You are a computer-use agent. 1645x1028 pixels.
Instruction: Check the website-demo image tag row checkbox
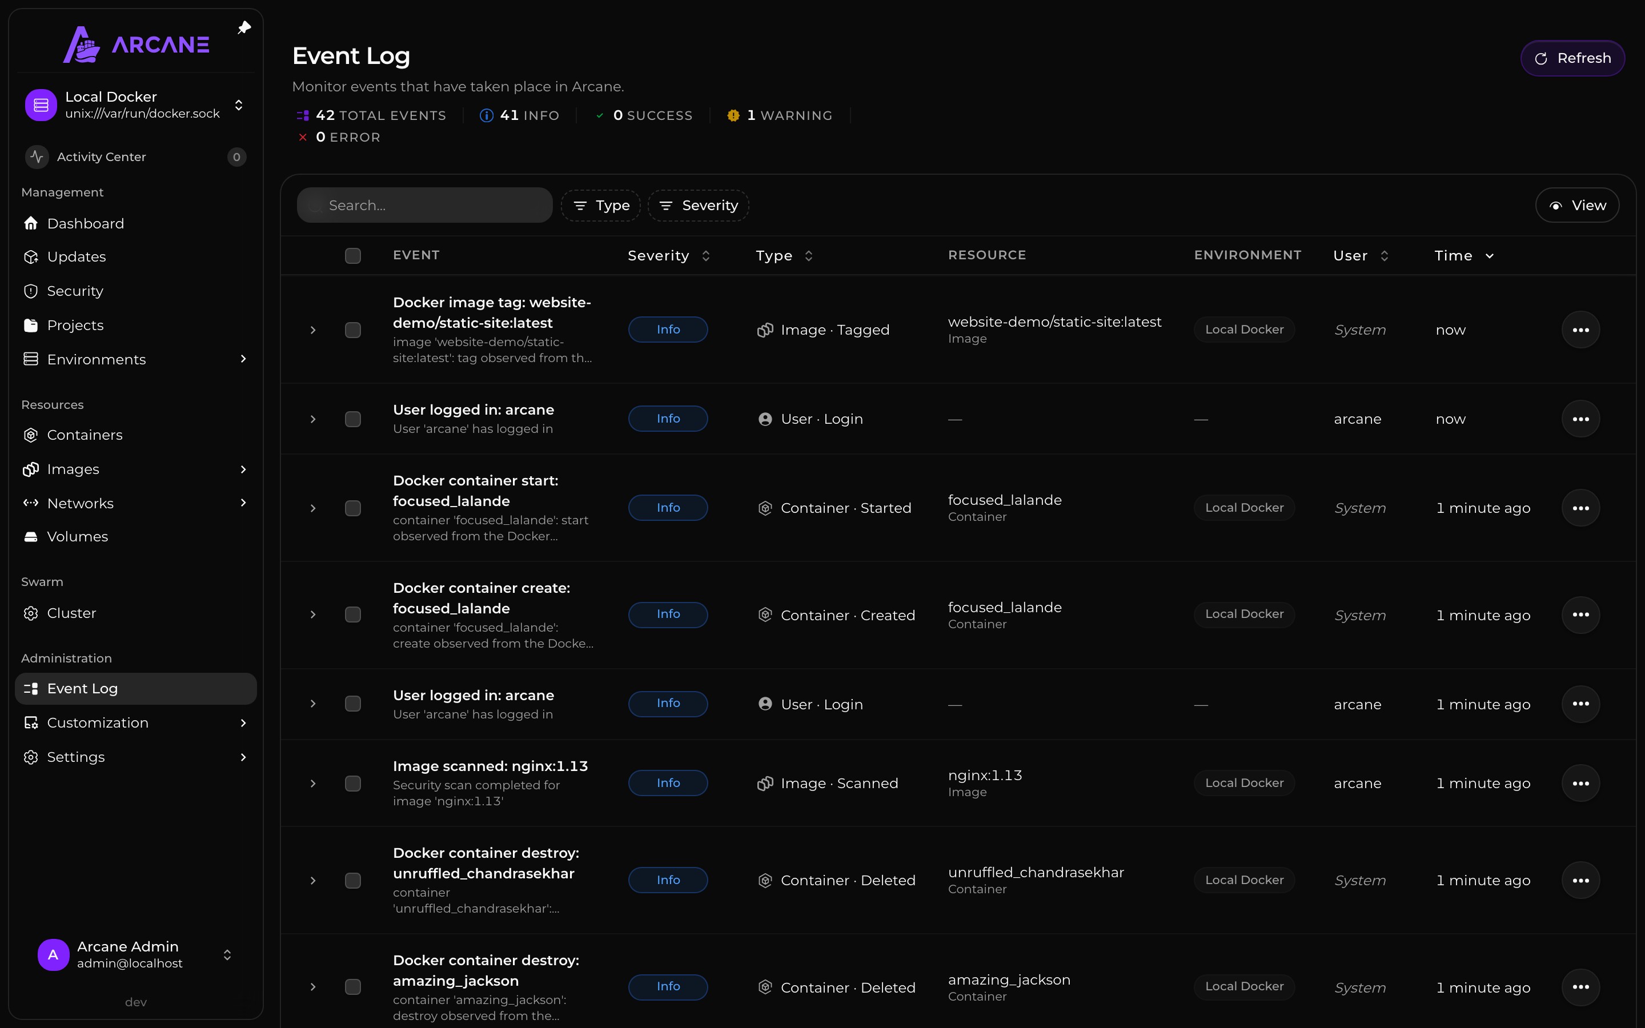(353, 330)
